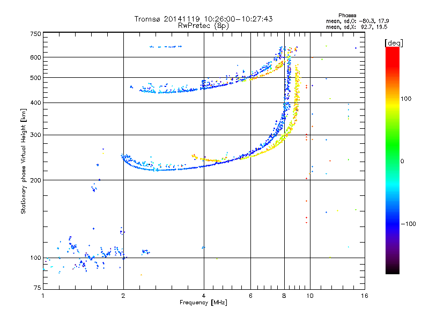This screenshot has width=429, height=322.
Task: Click the y-axis tick label "600"
Action: tap(35, 57)
